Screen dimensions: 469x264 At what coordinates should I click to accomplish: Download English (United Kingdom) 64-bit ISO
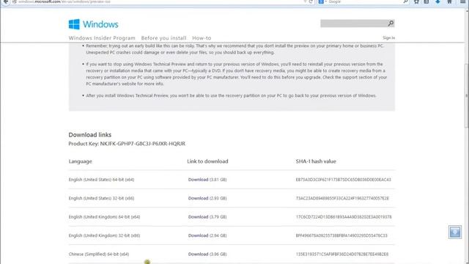[198, 217]
